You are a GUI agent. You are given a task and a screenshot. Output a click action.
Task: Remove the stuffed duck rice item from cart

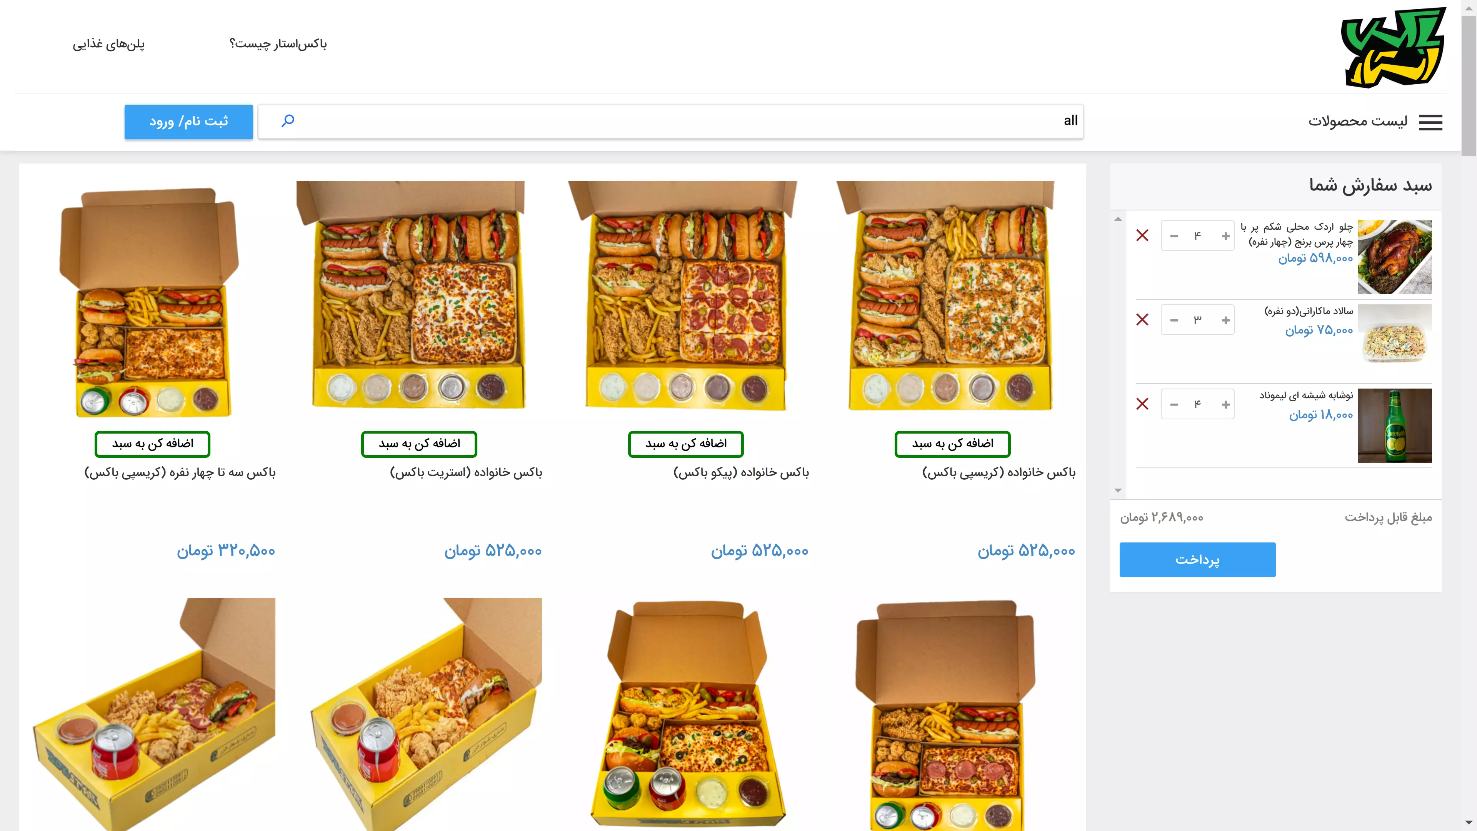(1142, 235)
